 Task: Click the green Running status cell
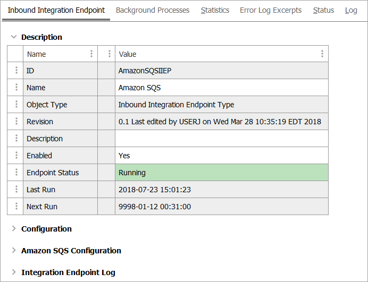tap(221, 173)
